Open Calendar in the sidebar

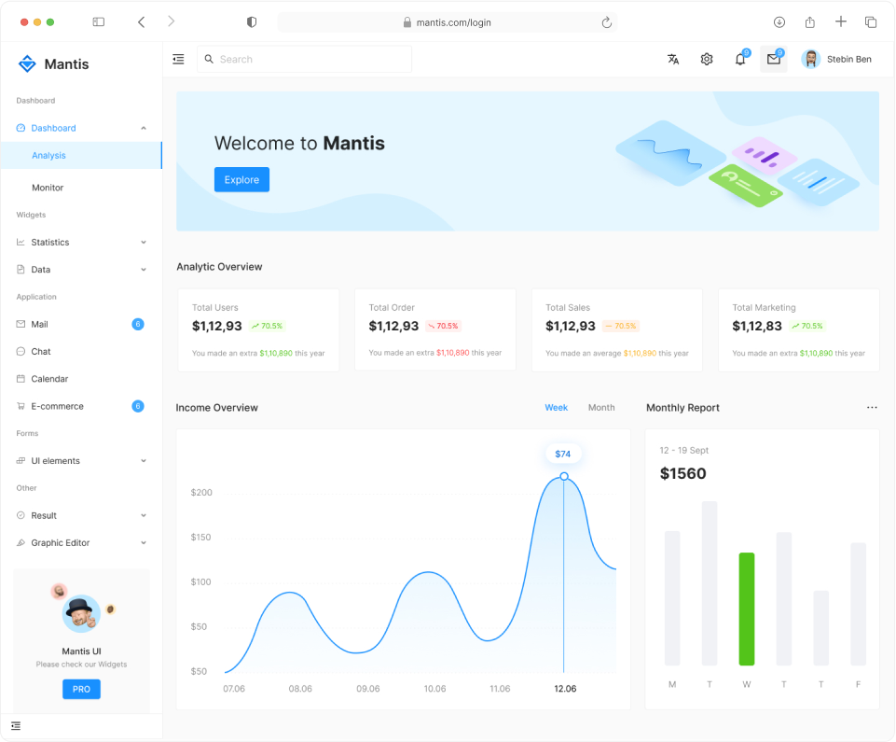[50, 379]
